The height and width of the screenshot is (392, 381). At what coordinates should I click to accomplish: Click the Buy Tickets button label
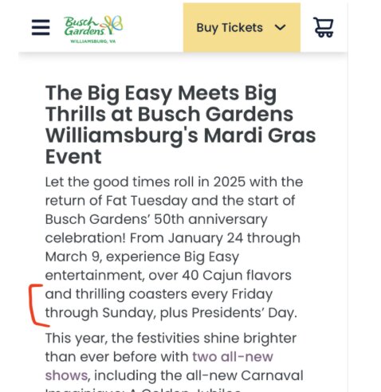tap(230, 28)
